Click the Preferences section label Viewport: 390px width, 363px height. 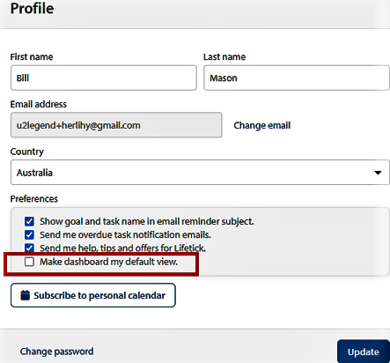34,199
